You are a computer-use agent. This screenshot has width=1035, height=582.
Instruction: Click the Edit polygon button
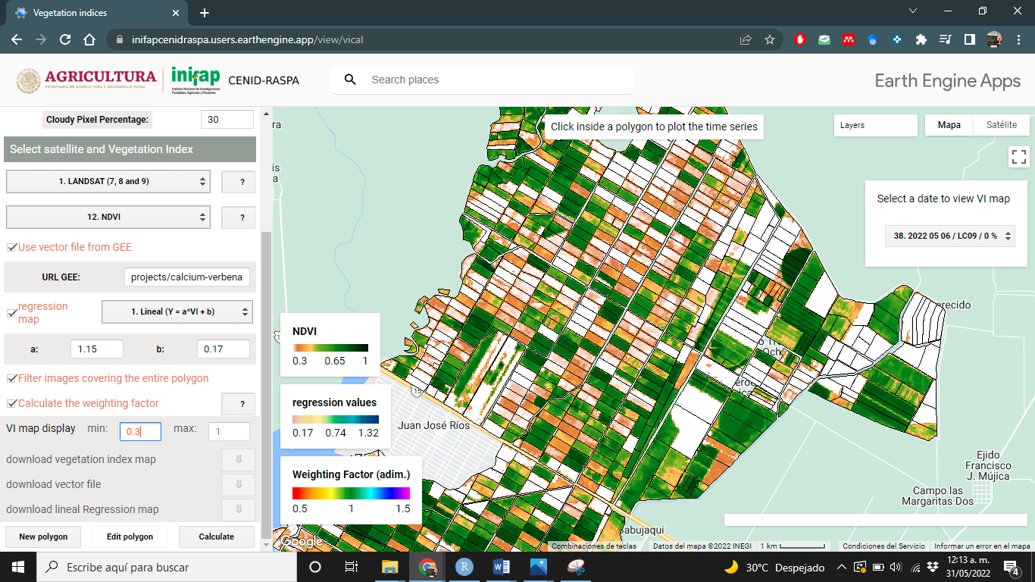[130, 537]
